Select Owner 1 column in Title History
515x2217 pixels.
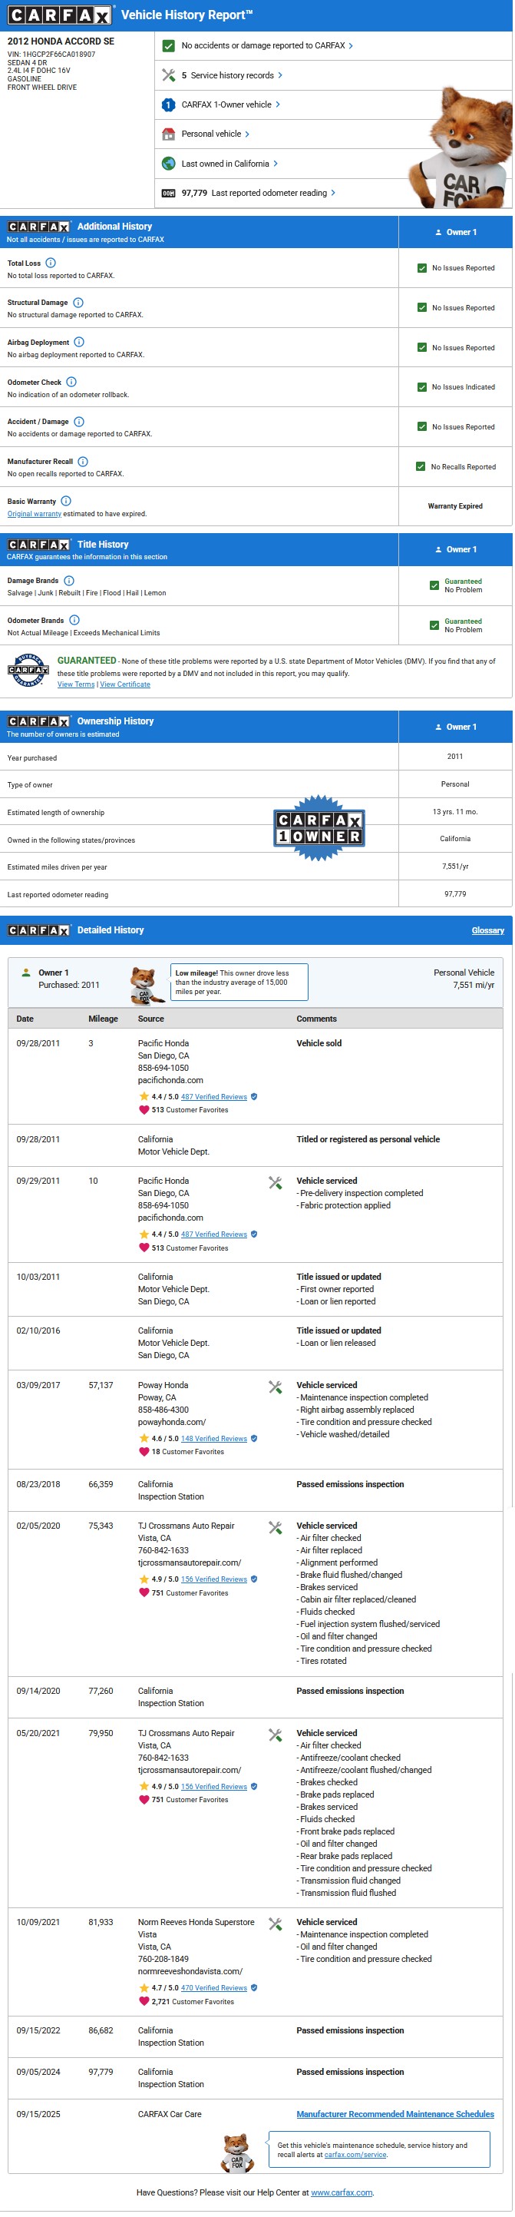tap(456, 549)
